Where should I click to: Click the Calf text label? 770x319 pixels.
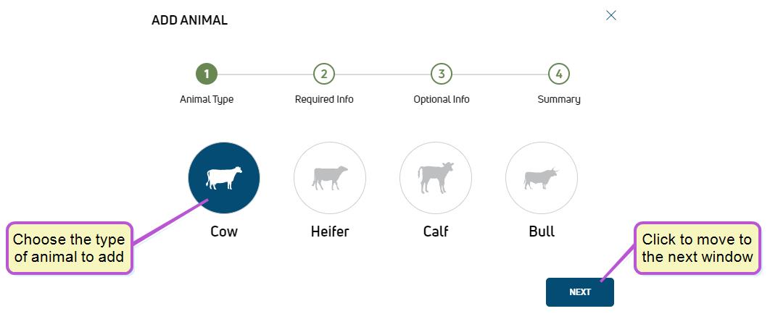pos(436,231)
